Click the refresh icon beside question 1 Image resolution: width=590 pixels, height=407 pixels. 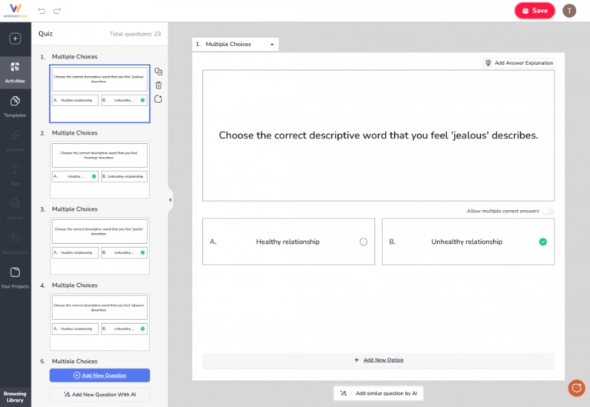coord(158,99)
